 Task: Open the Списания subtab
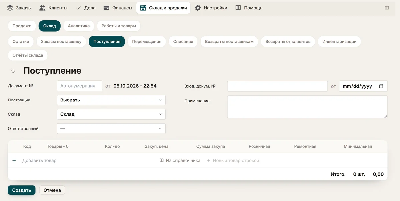(183, 41)
